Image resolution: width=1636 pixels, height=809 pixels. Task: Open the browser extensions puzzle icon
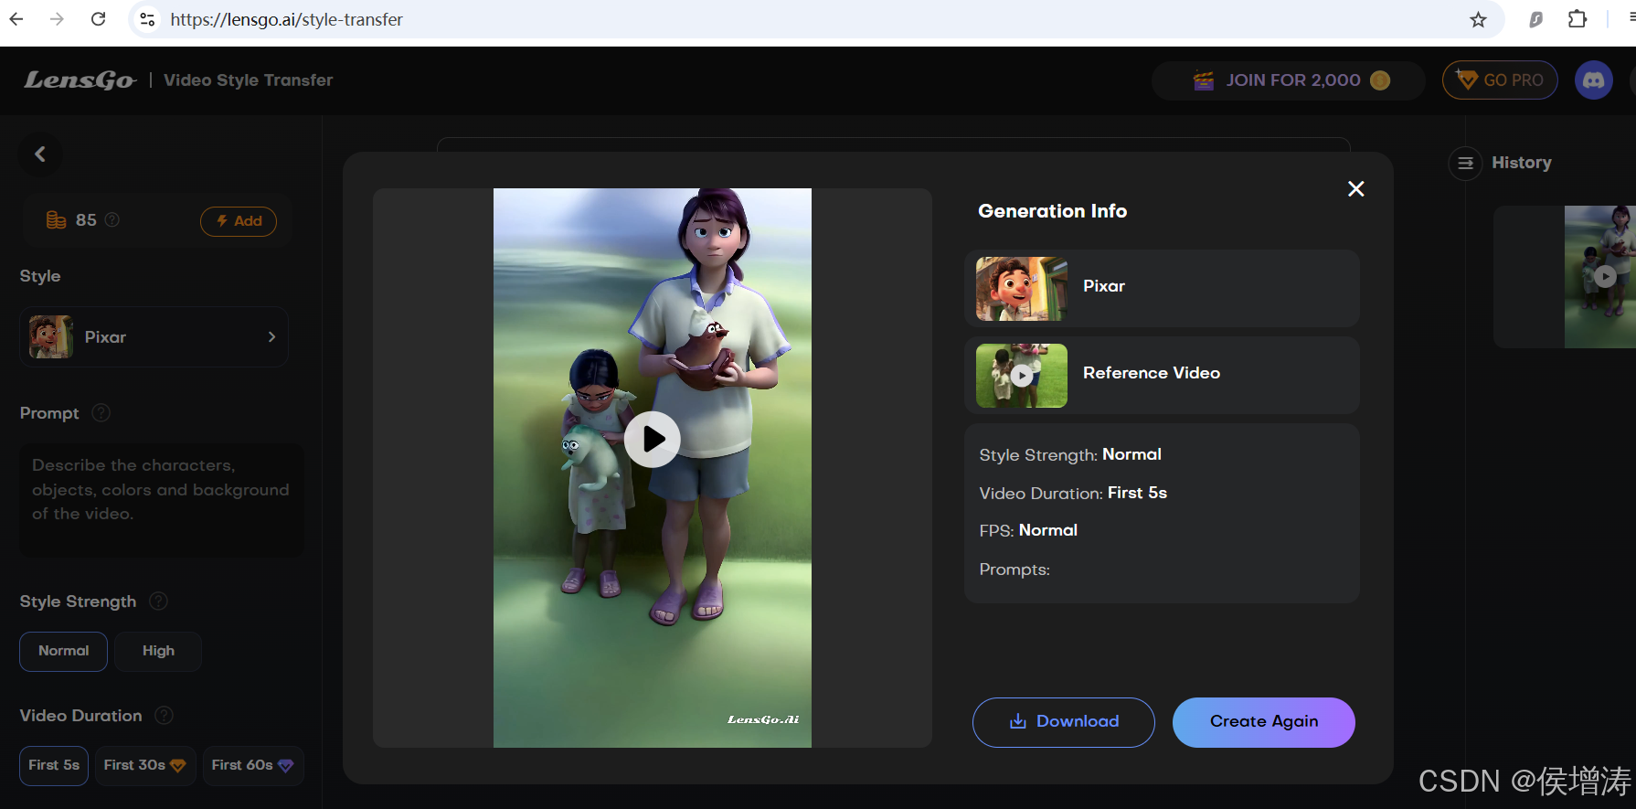[x=1578, y=19]
